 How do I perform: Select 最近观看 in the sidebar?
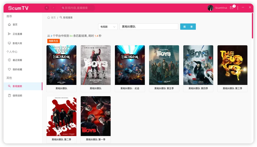23,60
